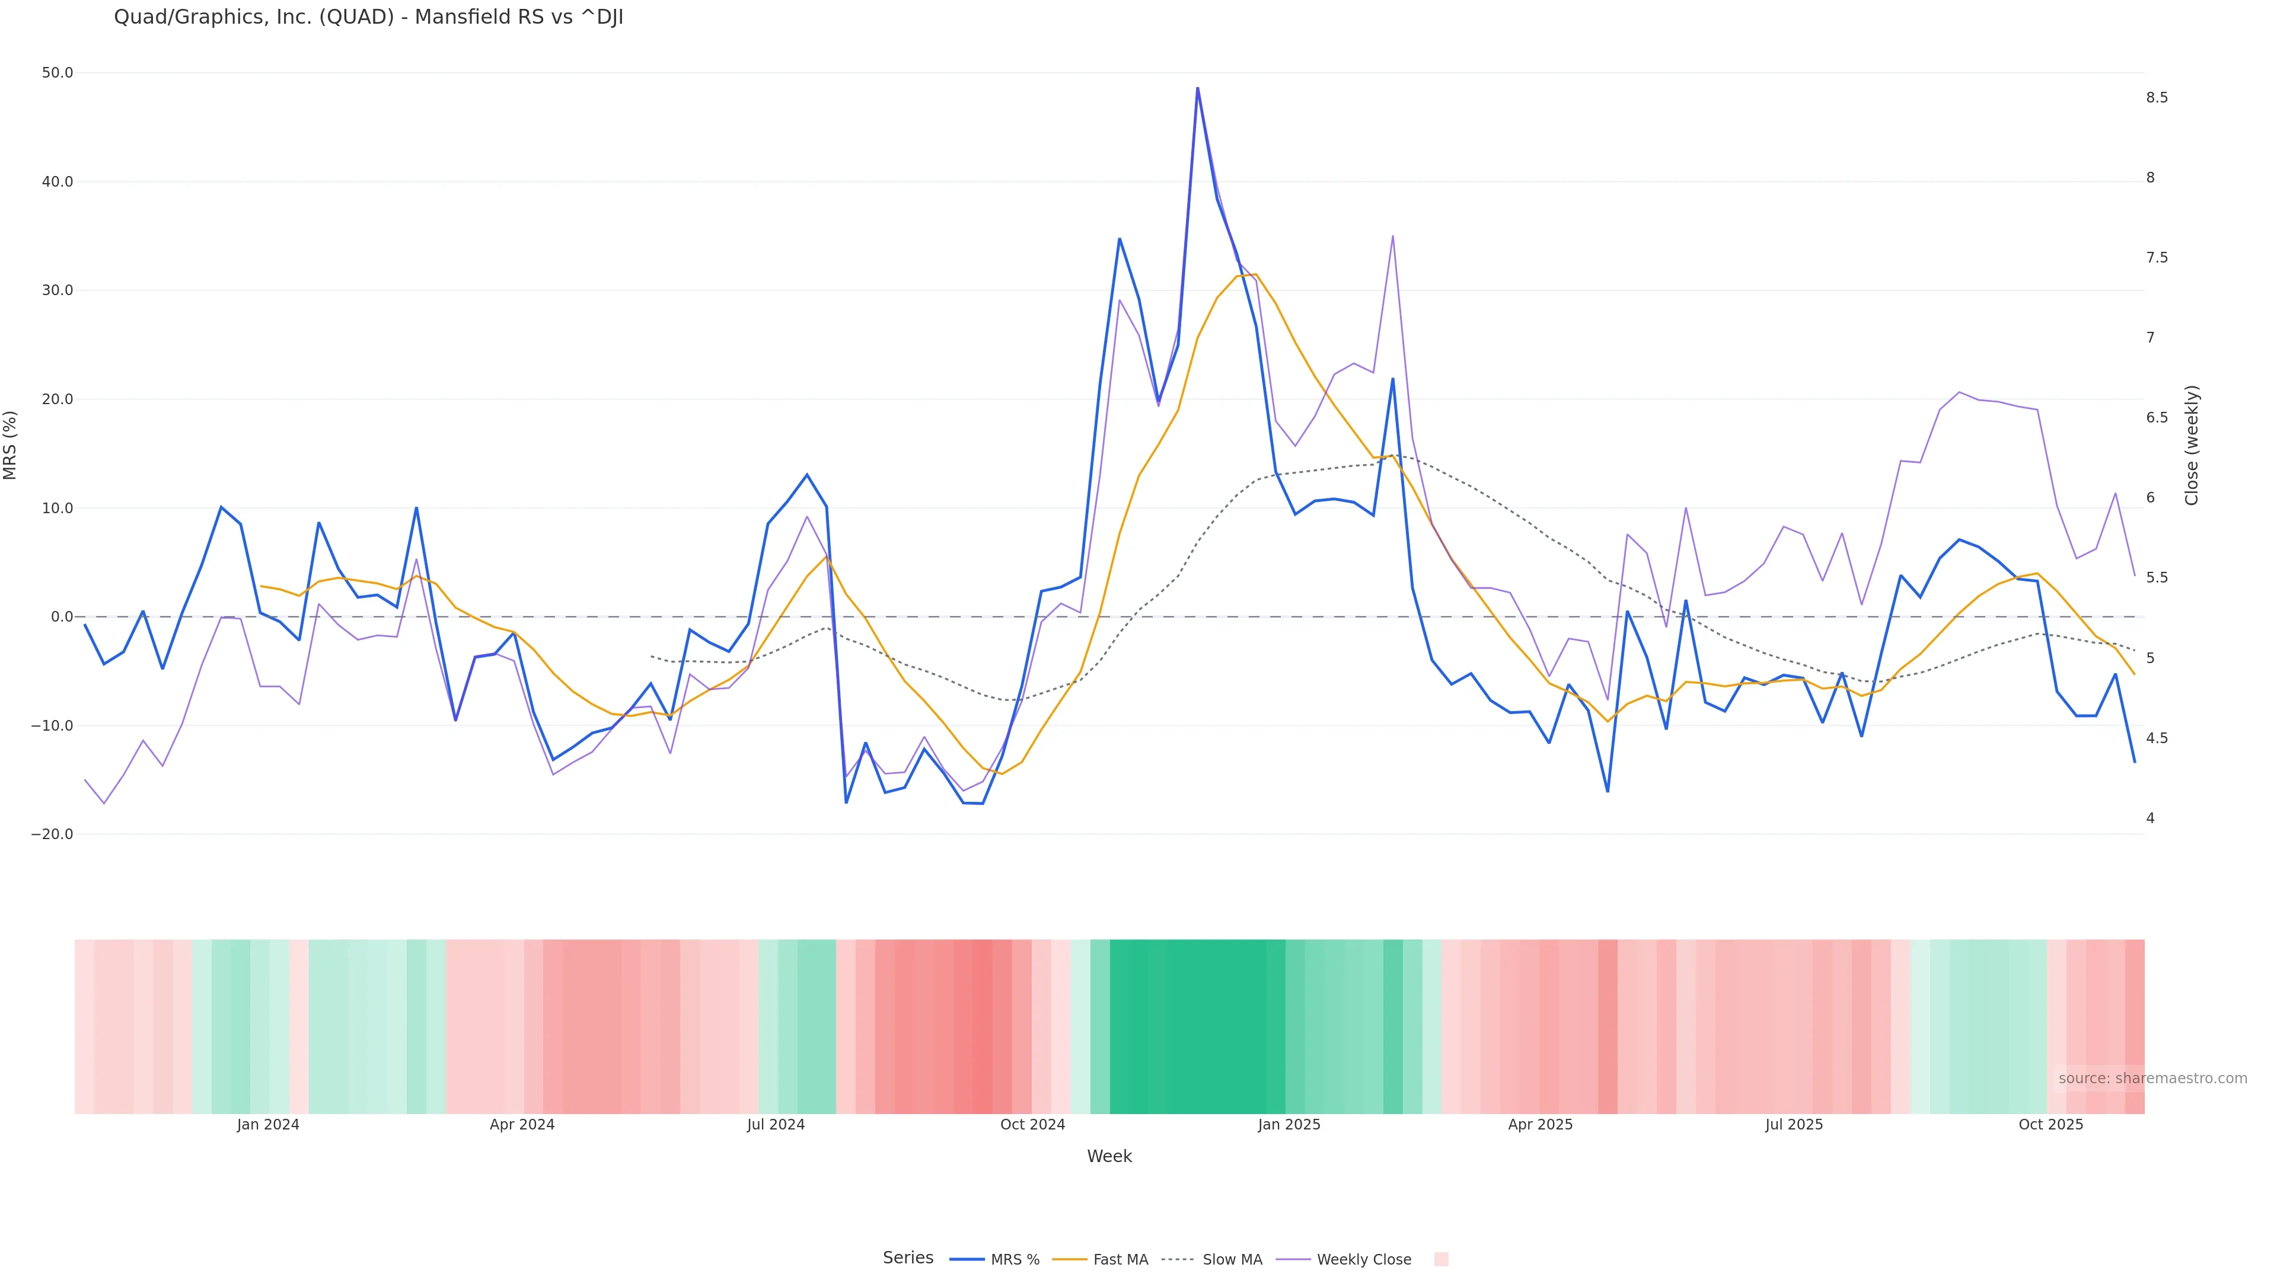This screenshot has width=2277, height=1280.
Task: Select the Oct 2024 x-axis tick label
Action: 1032,1125
